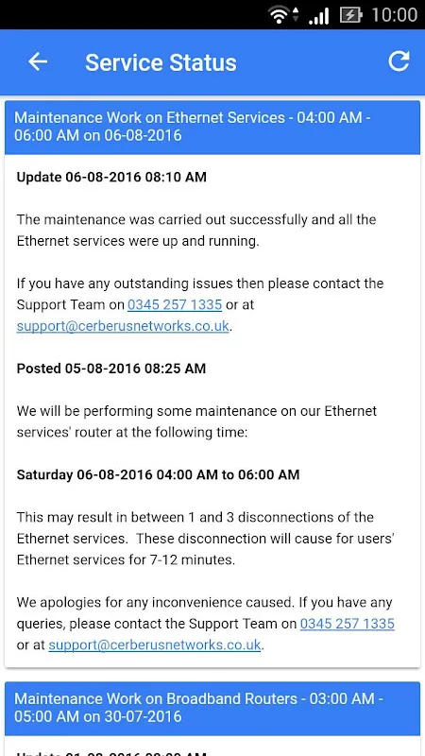The width and height of the screenshot is (425, 756).
Task: Tap the 10:00 clock in status bar
Action: pos(394,15)
